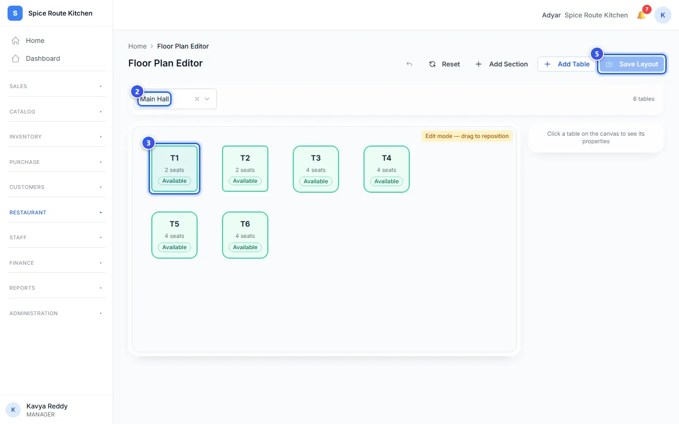This screenshot has width=679, height=424.
Task: Go to Home in the sidebar
Action: point(57,41)
